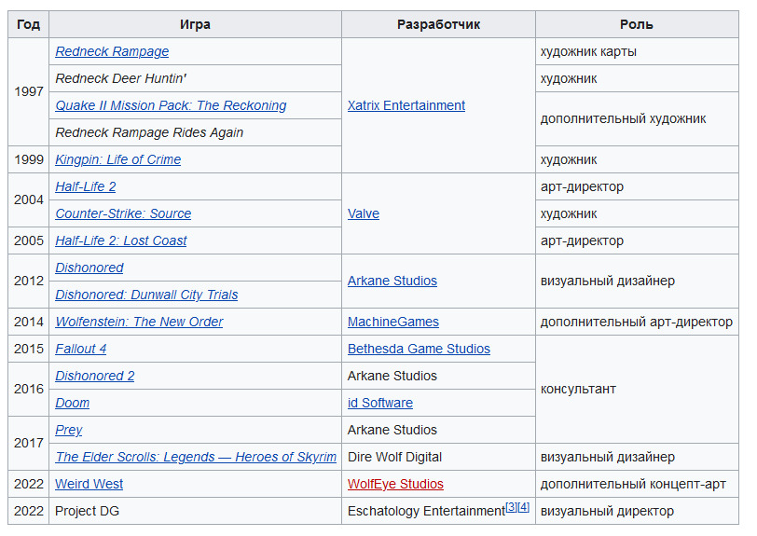This screenshot has height=536, width=757.
Task: Open Half-Life 2: Lost Coast page
Action: (x=120, y=241)
